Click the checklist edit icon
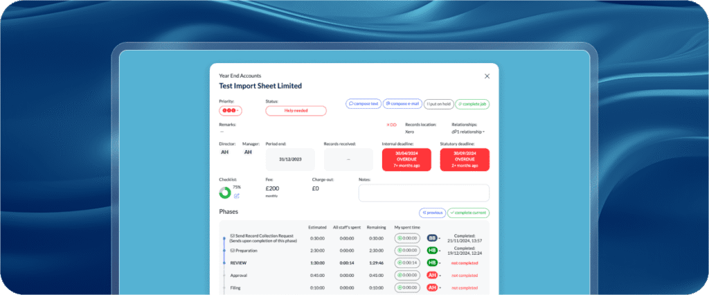This screenshot has width=709, height=295. [236, 196]
